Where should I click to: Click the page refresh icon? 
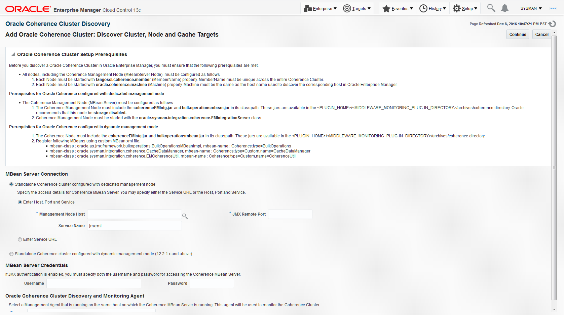552,24
